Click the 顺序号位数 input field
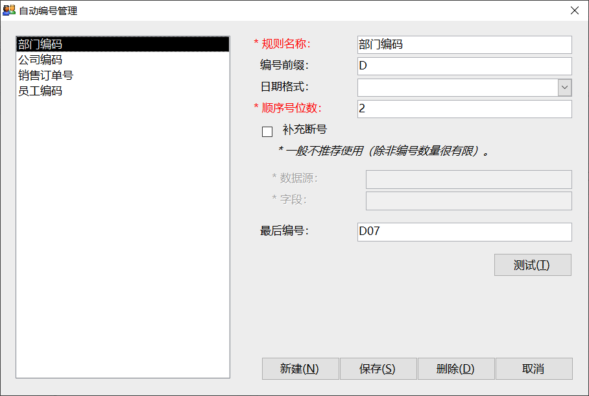This screenshot has width=589, height=396. pos(464,109)
